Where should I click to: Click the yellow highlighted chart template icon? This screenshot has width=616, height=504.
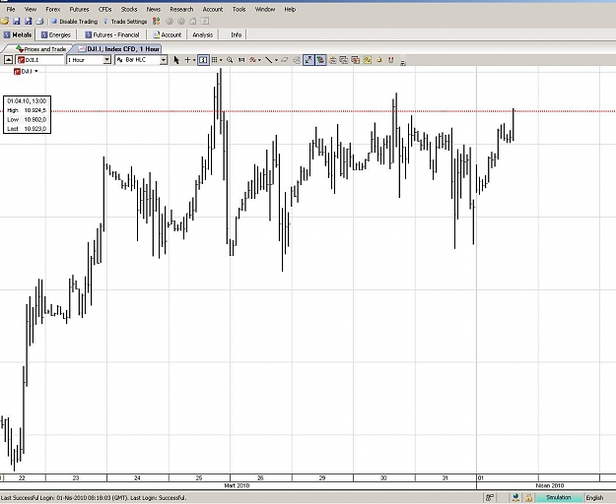[368, 60]
